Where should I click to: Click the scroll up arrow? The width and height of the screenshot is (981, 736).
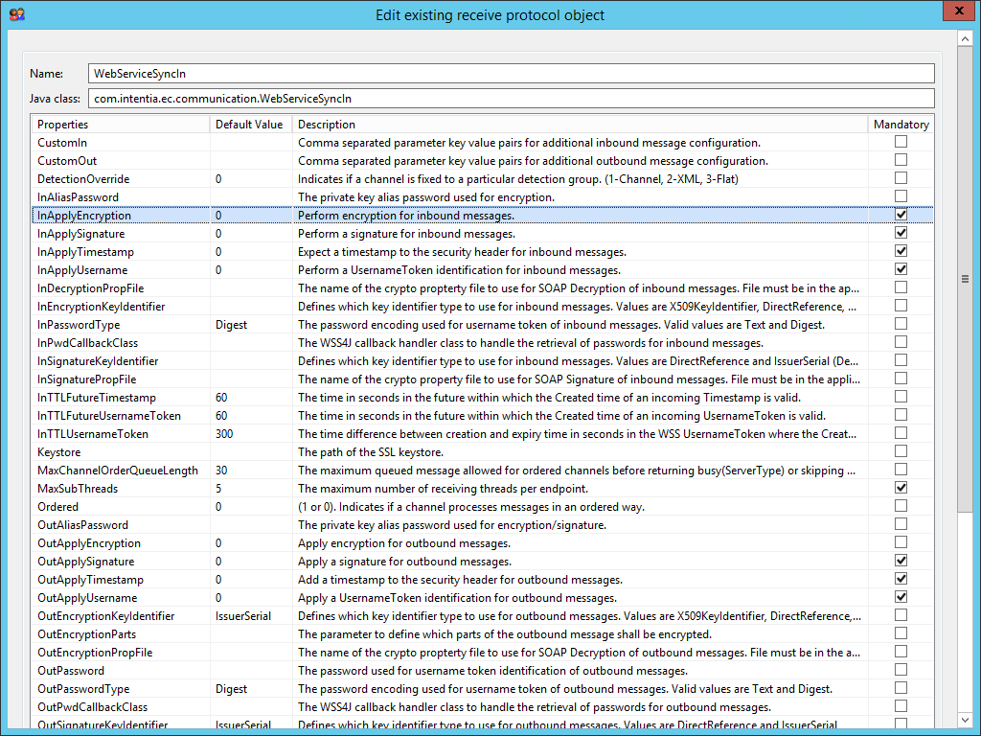point(965,37)
